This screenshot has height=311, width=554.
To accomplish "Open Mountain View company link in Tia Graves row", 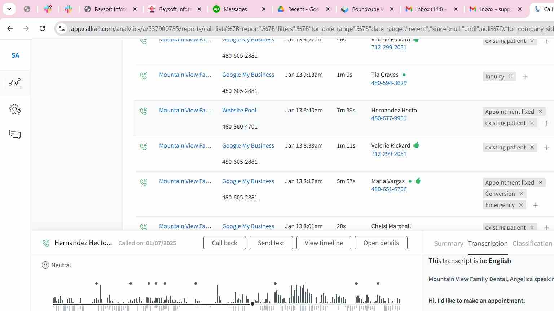I will pyautogui.click(x=185, y=75).
